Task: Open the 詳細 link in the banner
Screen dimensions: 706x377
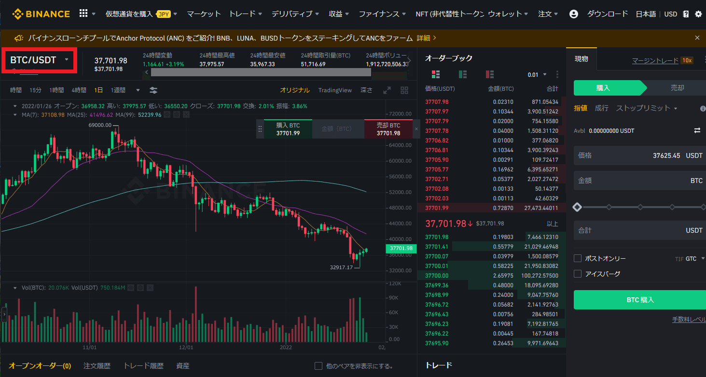Action: pyautogui.click(x=426, y=38)
